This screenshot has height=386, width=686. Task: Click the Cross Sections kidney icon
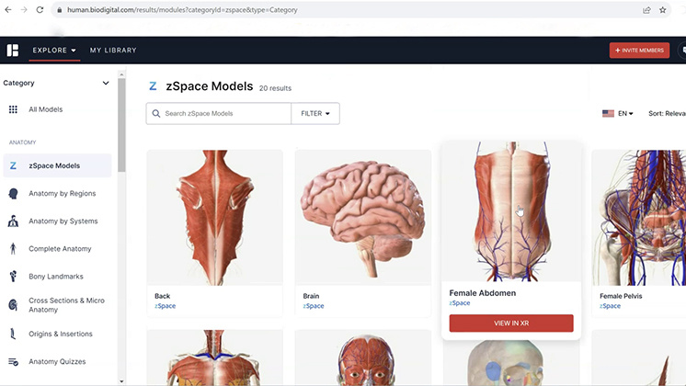(13, 305)
